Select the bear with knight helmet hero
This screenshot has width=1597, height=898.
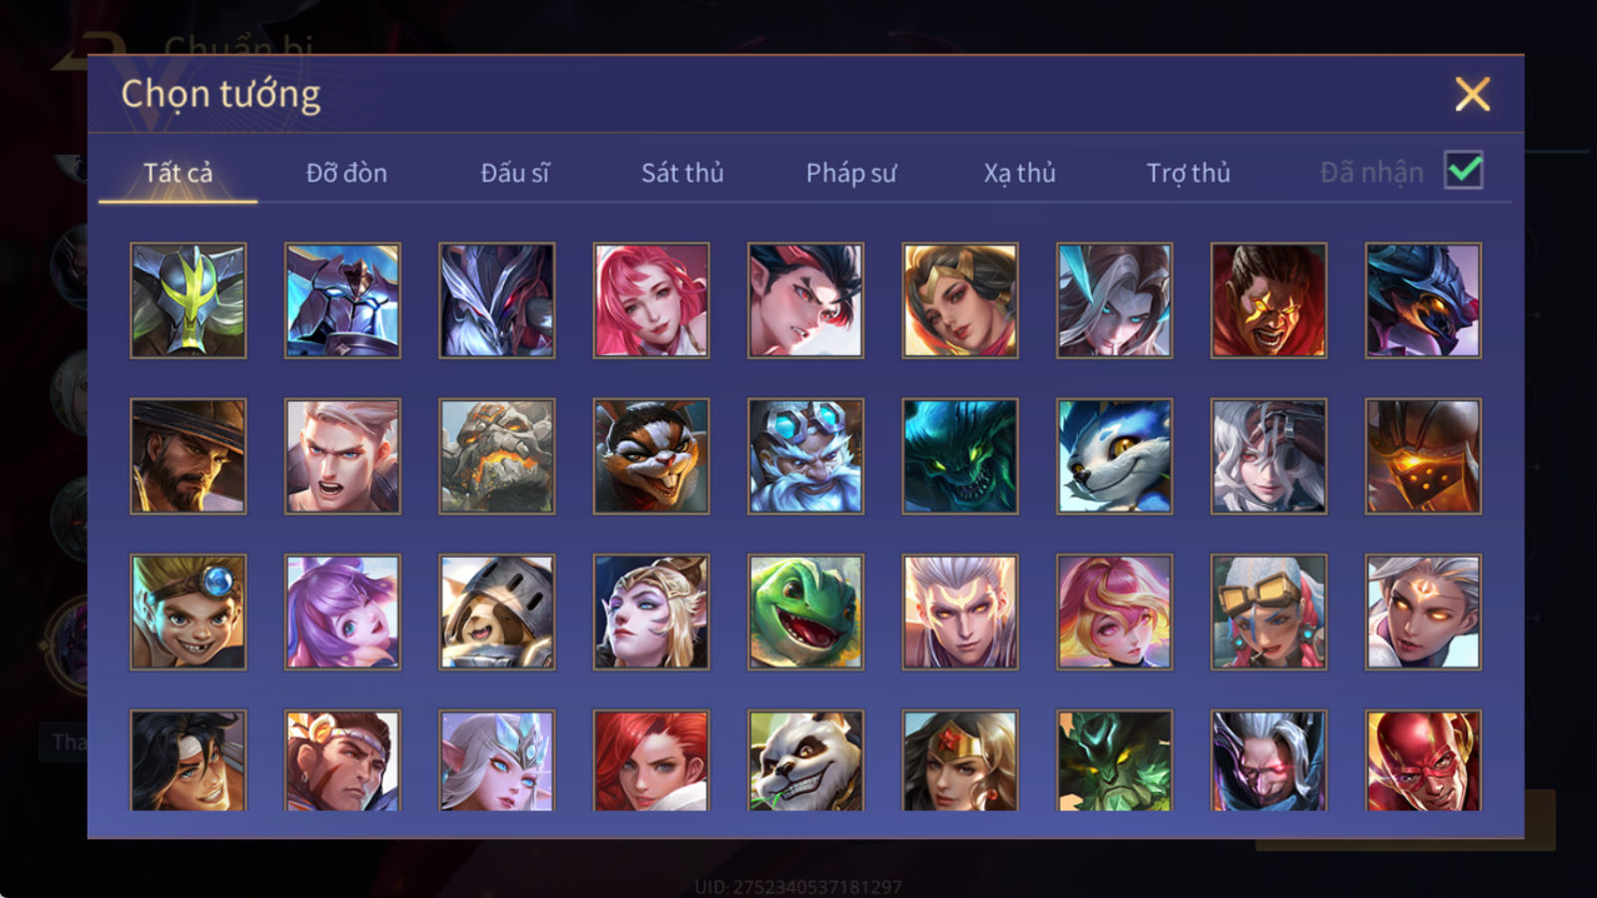click(497, 612)
